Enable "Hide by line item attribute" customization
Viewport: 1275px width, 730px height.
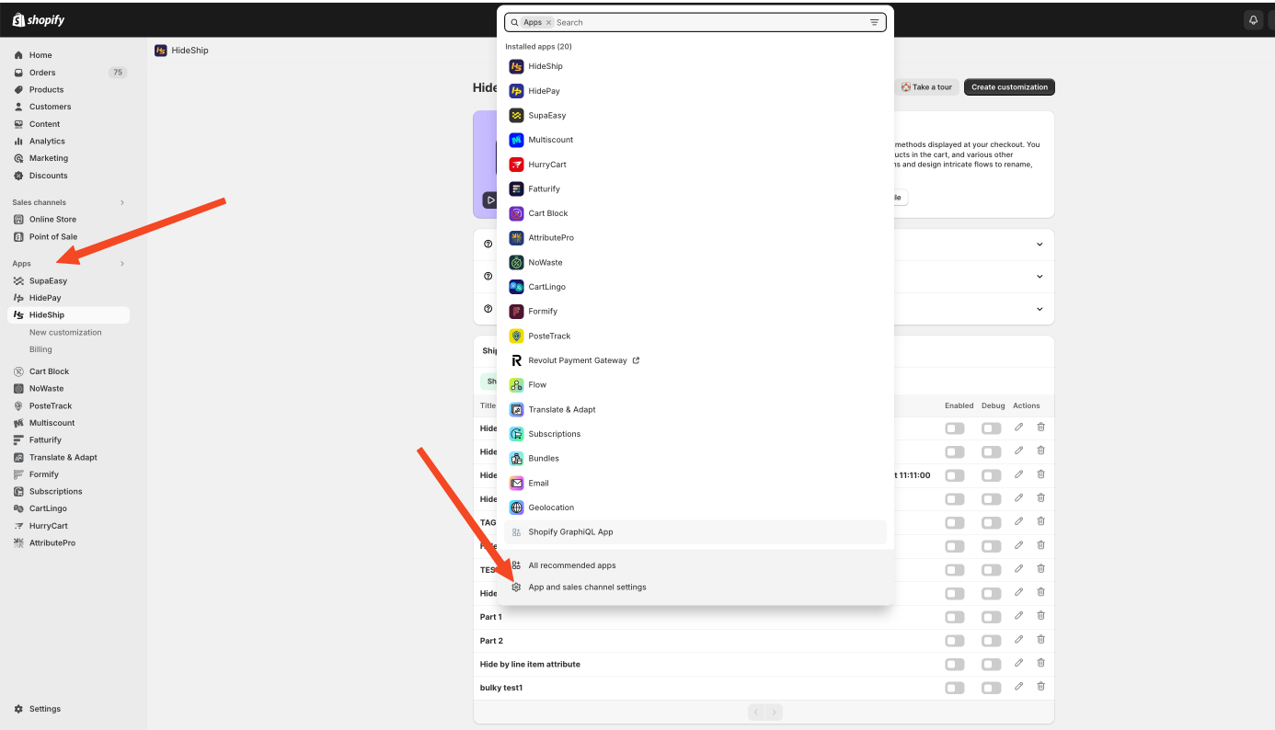click(955, 664)
